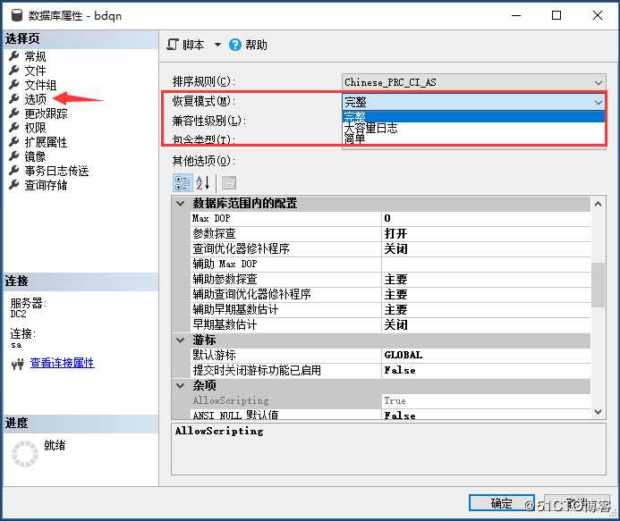Click the wrench icon beside 事务日志传送
This screenshot has height=521, width=620.
click(13, 171)
